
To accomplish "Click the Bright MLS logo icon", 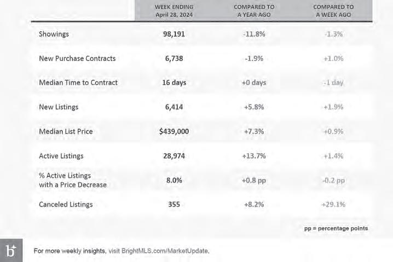I will pyautogui.click(x=11, y=250).
